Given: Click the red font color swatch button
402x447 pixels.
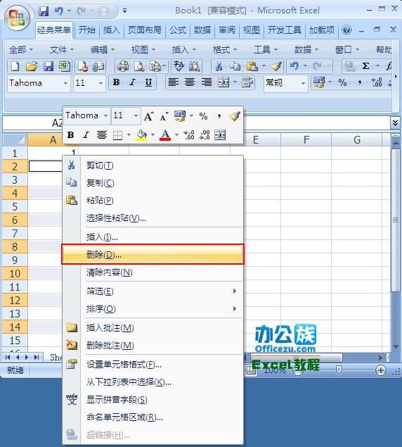Looking at the screenshot, I should (165, 135).
